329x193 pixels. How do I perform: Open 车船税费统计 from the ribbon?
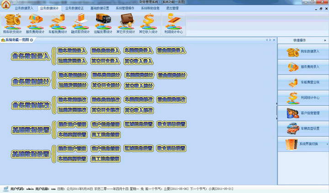click(58, 23)
